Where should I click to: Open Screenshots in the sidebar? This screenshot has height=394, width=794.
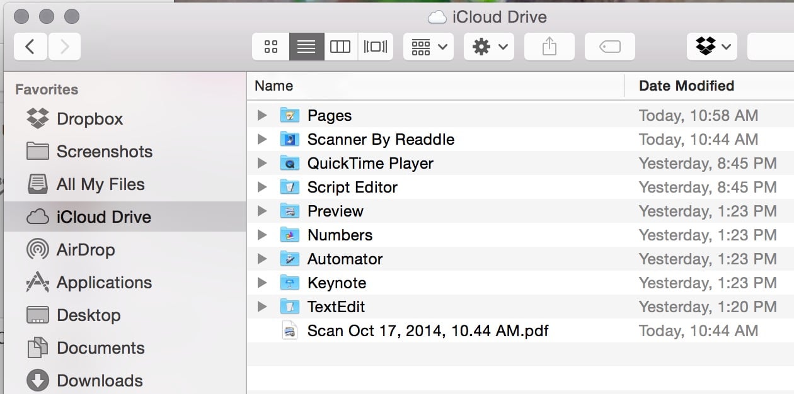tap(125, 152)
